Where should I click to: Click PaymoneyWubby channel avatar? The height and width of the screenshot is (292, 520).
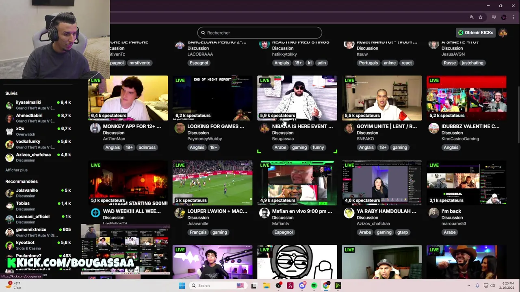point(180,129)
